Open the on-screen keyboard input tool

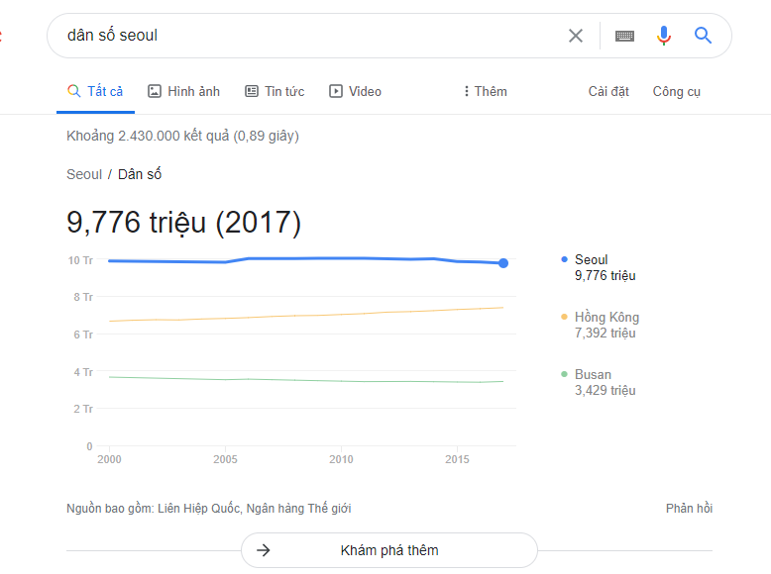624,36
